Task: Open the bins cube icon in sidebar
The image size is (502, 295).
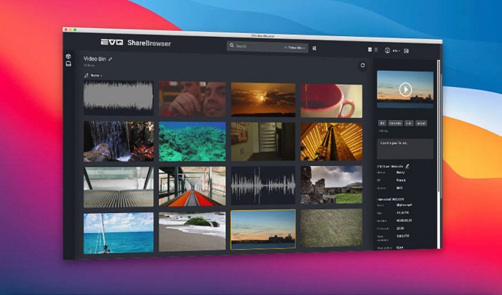Action: click(69, 56)
